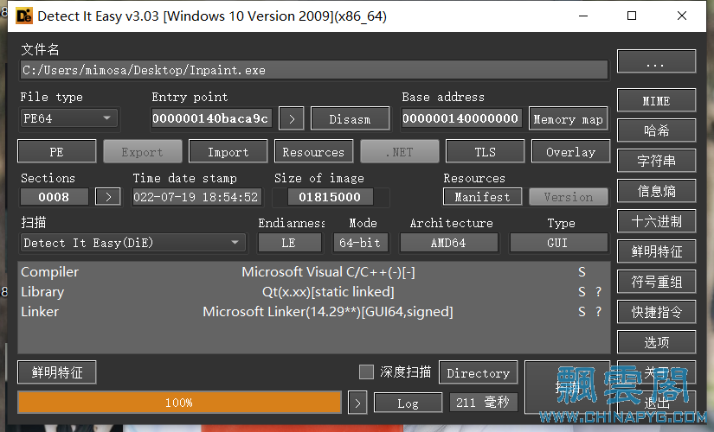Open the 字符串 strings viewer
Viewport: 714px width, 432px height.
click(x=656, y=161)
